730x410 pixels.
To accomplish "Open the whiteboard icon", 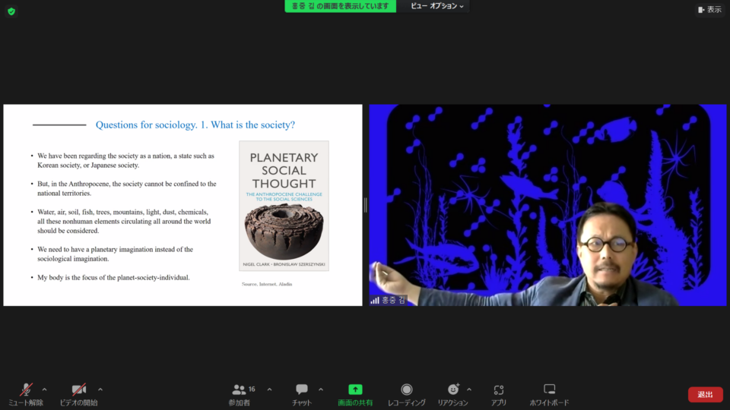I will click(549, 389).
